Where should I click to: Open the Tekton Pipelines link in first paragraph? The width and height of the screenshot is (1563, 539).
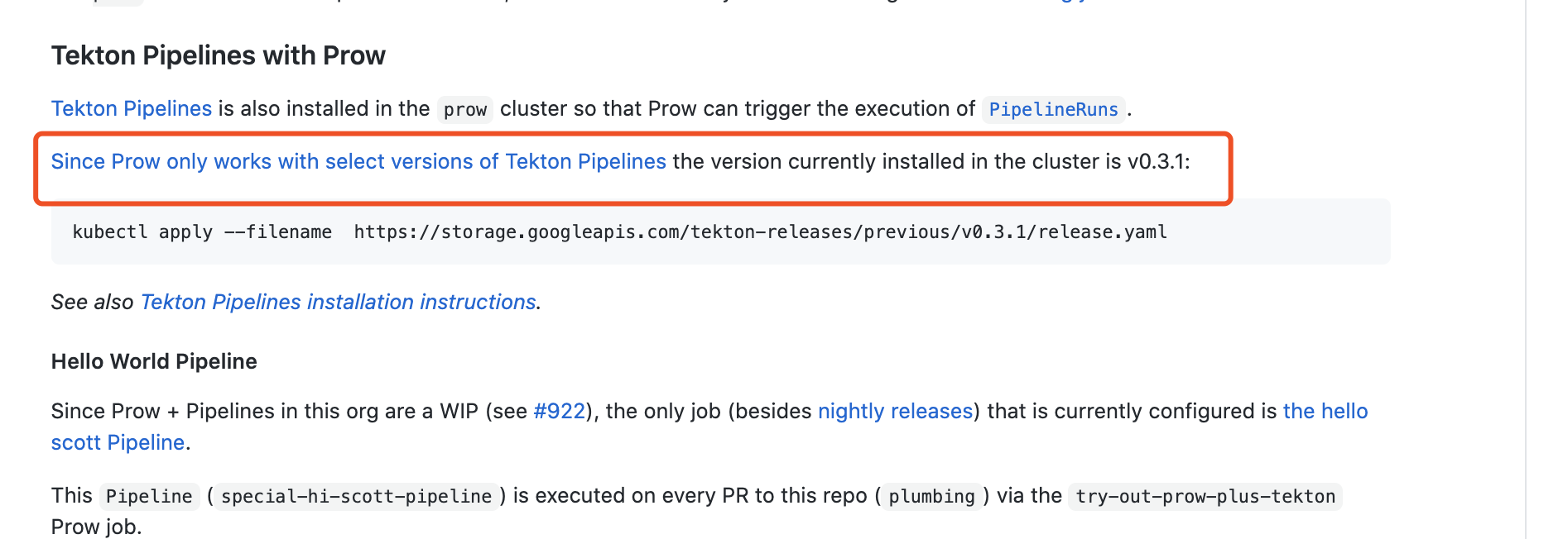[x=132, y=108]
